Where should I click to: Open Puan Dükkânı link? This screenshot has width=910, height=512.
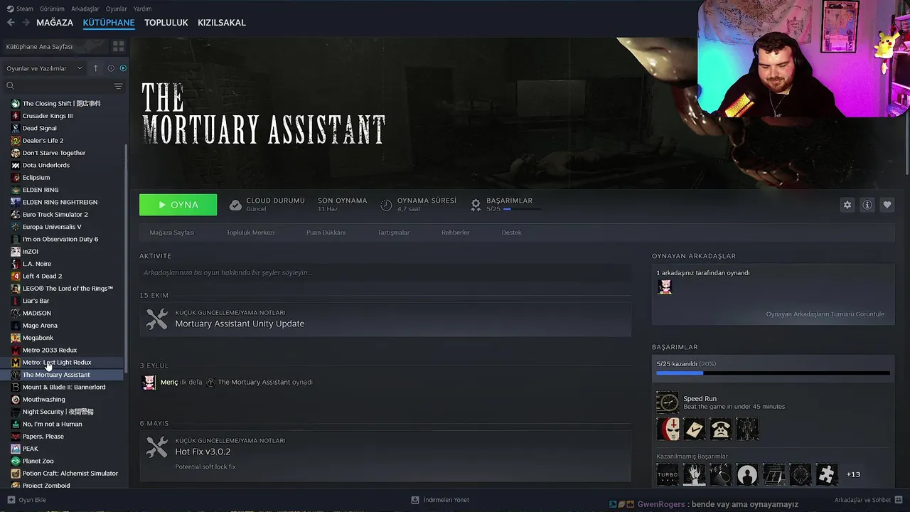coord(326,233)
